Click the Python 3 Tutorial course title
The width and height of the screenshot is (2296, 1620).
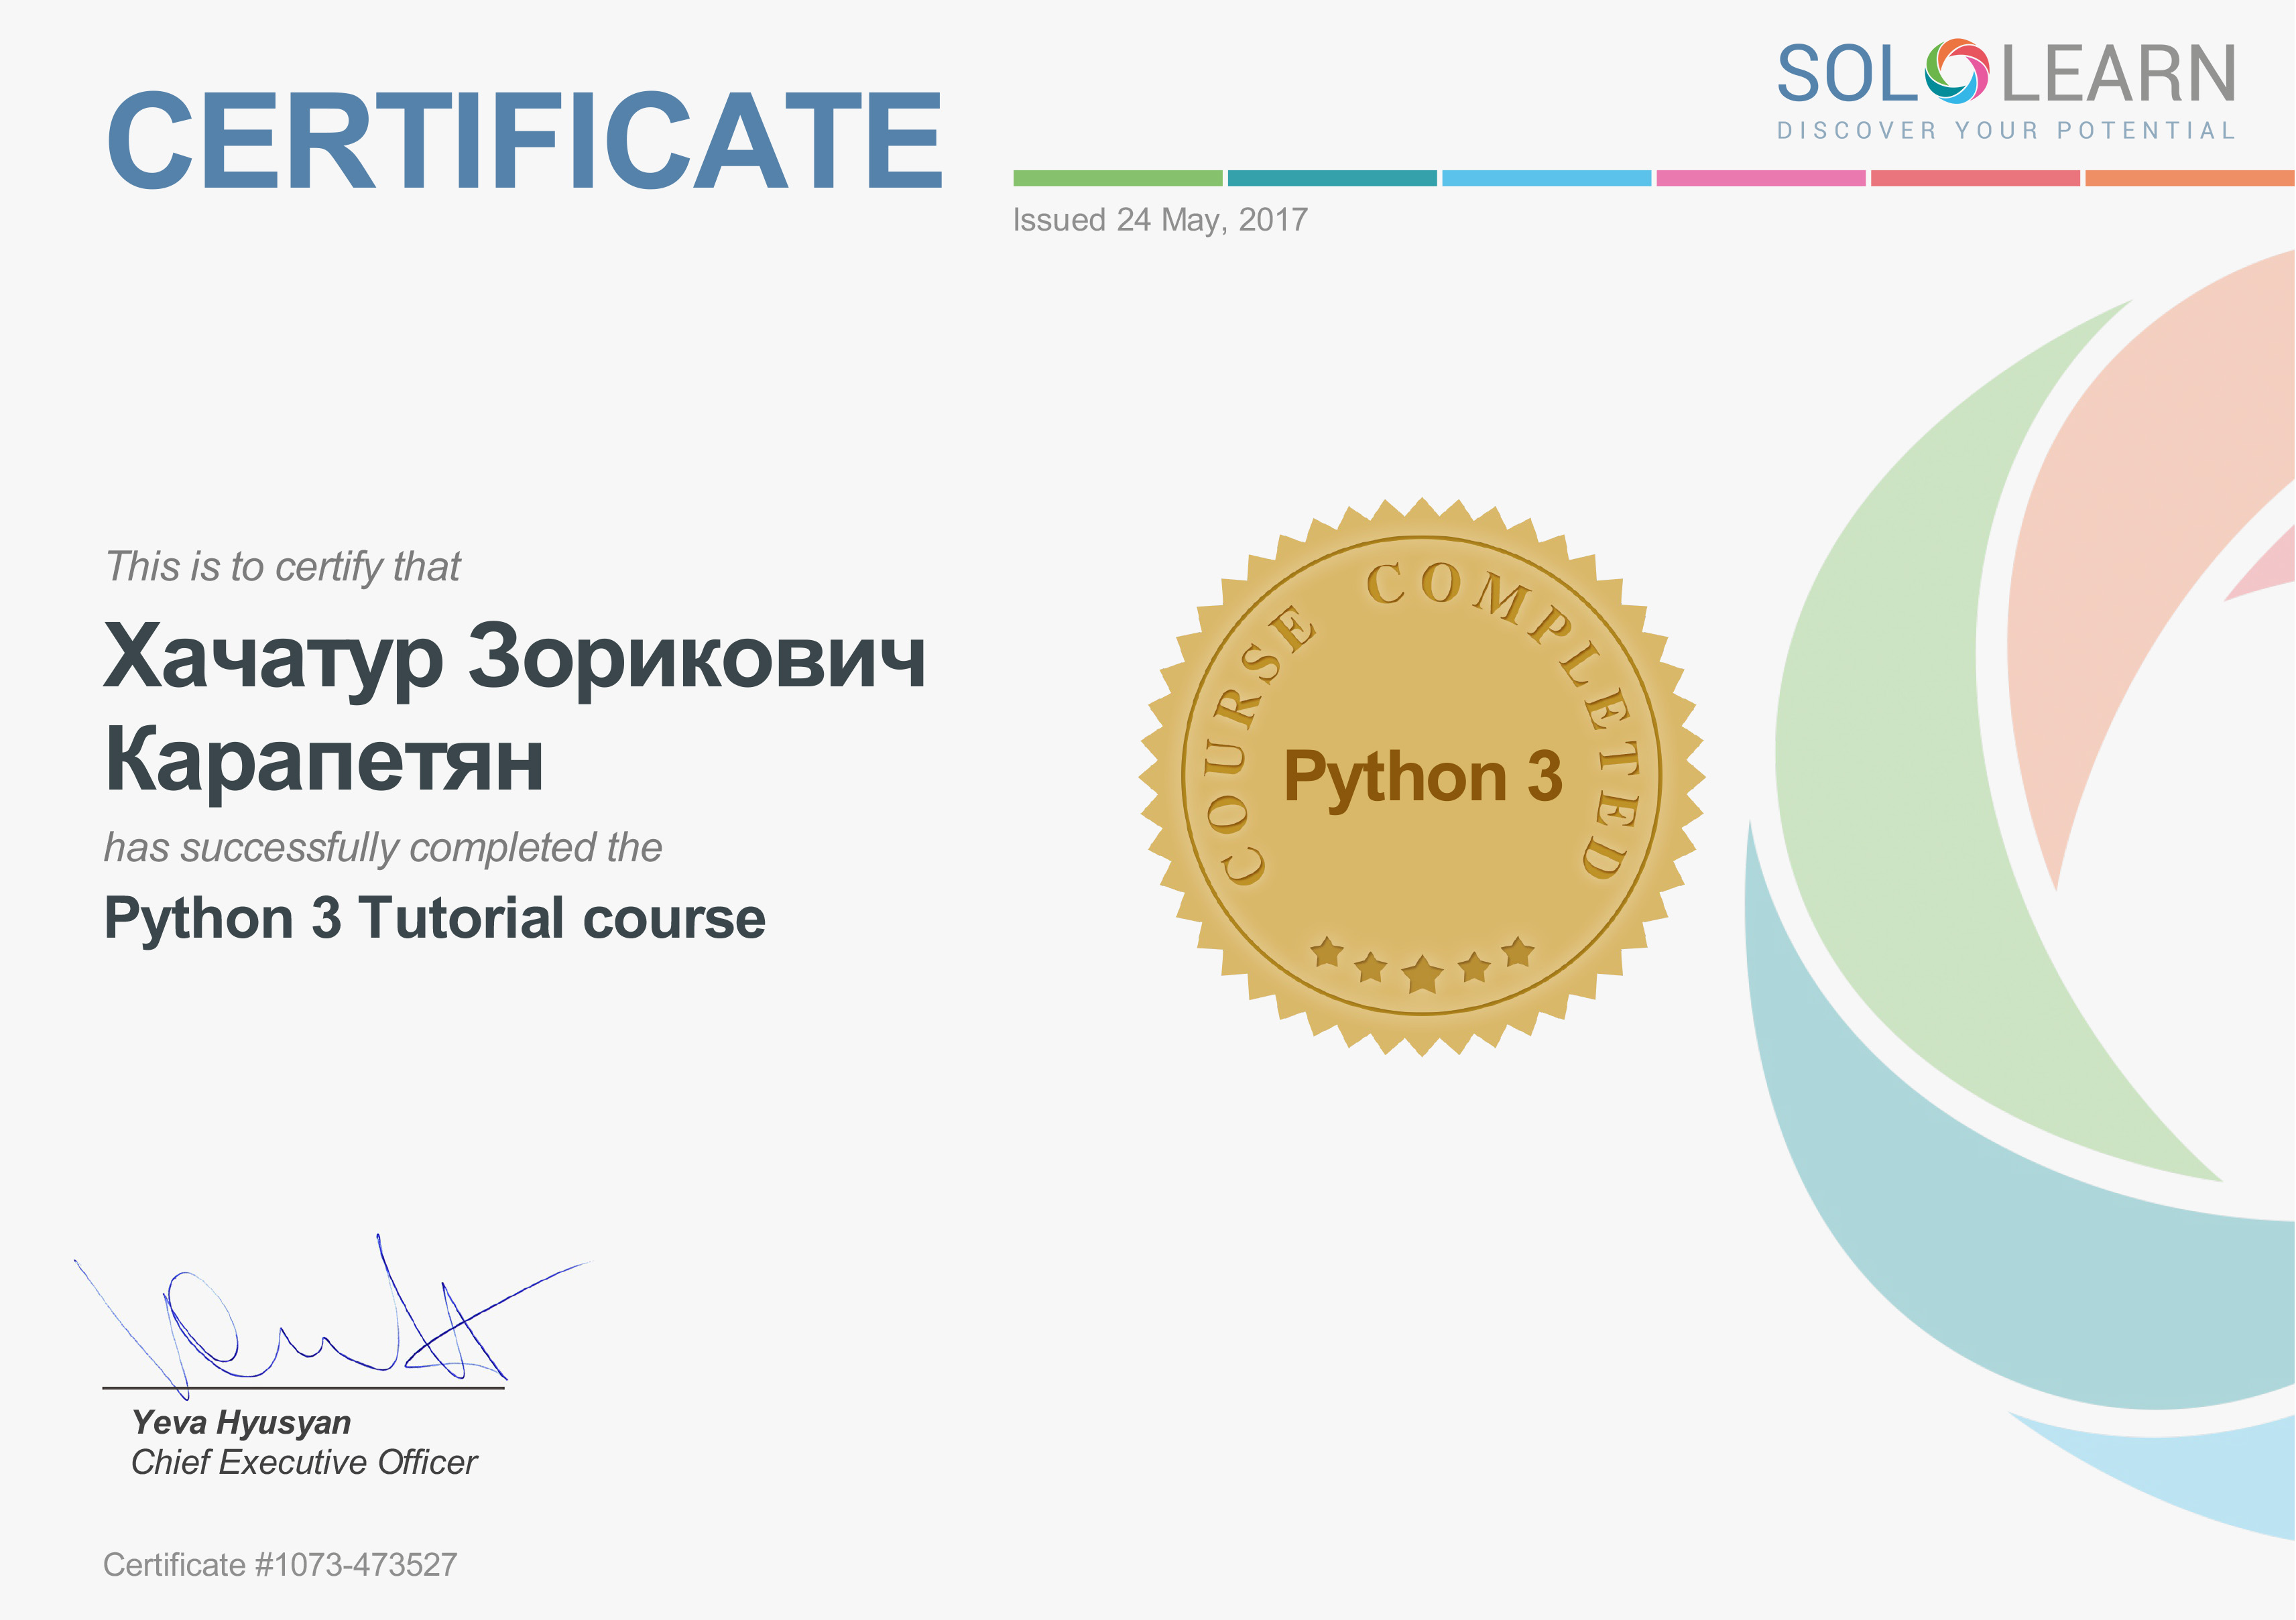tap(434, 918)
